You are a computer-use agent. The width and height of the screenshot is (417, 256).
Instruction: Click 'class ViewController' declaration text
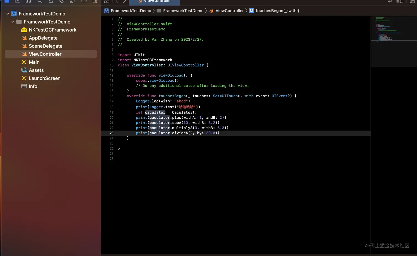(141, 65)
